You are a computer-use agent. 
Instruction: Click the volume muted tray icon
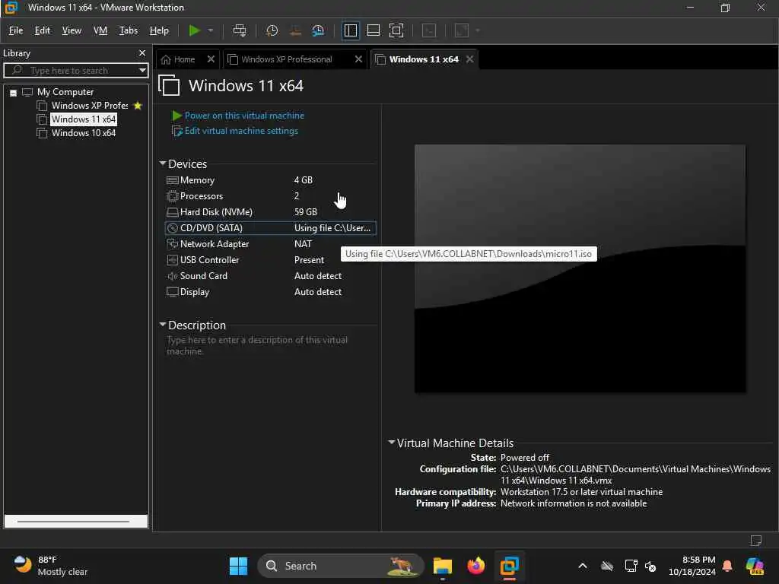coord(650,566)
